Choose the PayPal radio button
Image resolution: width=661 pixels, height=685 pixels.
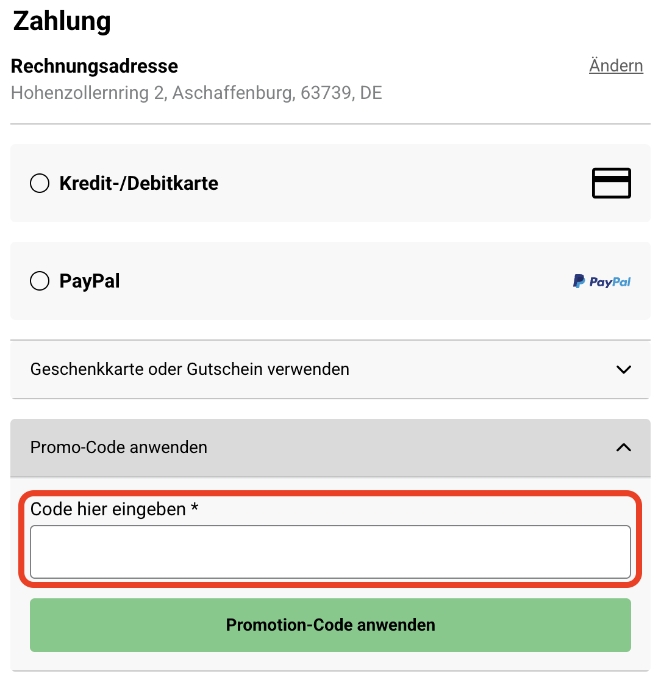(40, 281)
